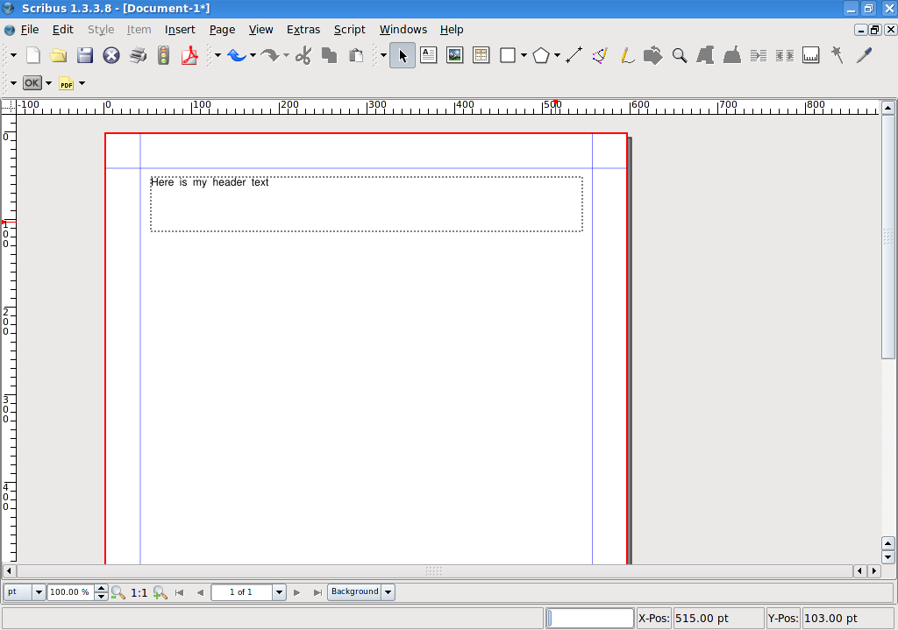Click the zoom percentage input field
898x630 pixels.
70,592
